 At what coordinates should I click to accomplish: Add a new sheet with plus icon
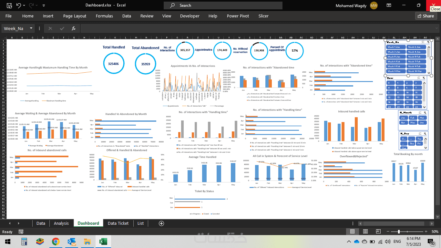161,223
